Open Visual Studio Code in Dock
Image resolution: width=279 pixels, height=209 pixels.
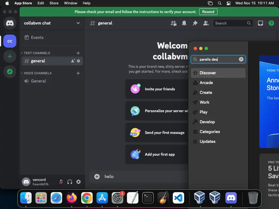click(178, 198)
